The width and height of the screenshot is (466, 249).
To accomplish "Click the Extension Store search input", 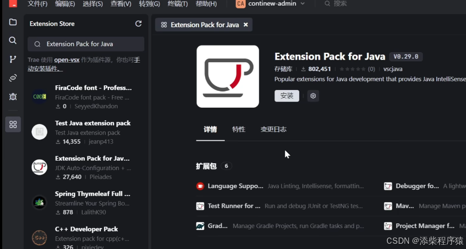I will [86, 44].
